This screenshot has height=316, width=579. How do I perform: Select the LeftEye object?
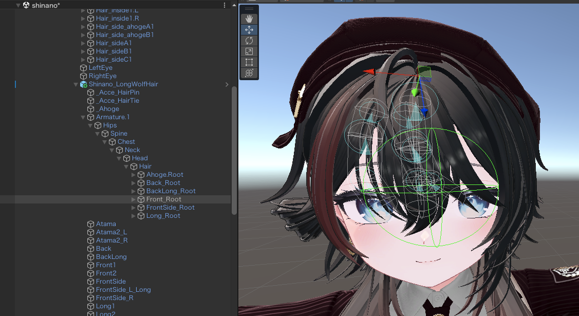tap(100, 68)
